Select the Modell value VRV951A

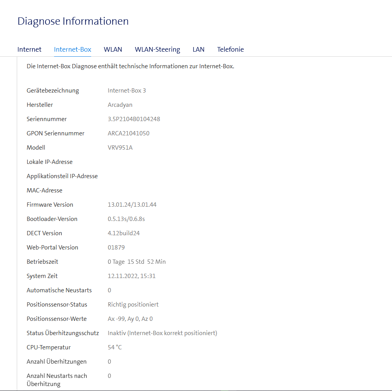click(x=120, y=147)
